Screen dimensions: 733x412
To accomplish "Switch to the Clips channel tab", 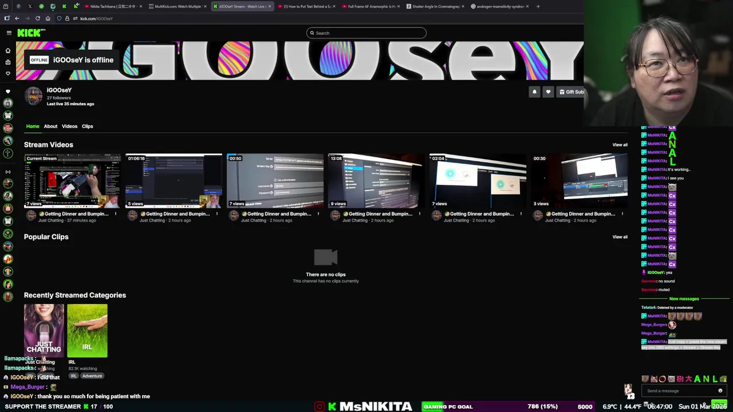I will pos(87,126).
